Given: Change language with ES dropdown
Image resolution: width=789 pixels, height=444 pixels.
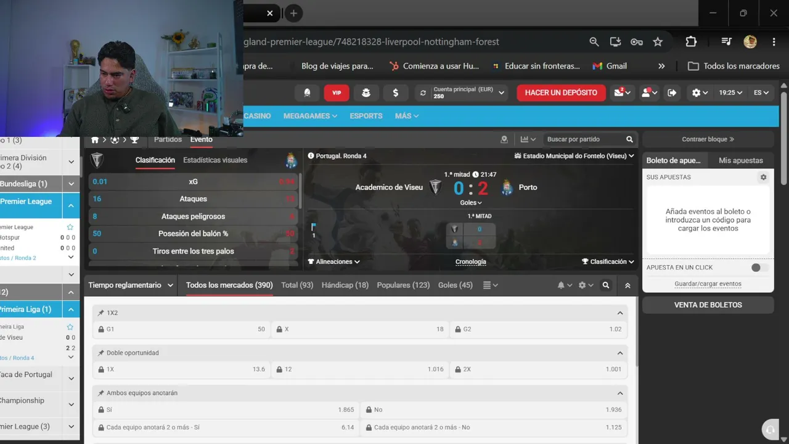Looking at the screenshot, I should pos(761,92).
